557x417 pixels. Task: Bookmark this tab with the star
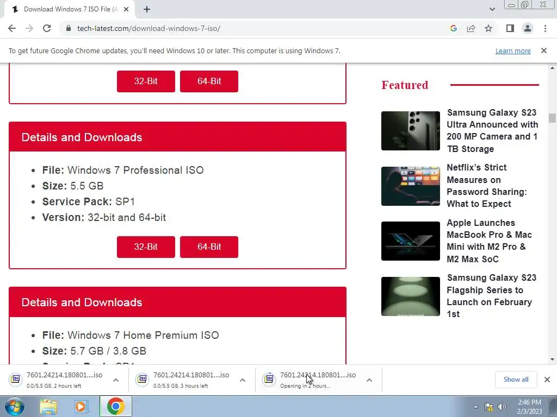click(488, 28)
